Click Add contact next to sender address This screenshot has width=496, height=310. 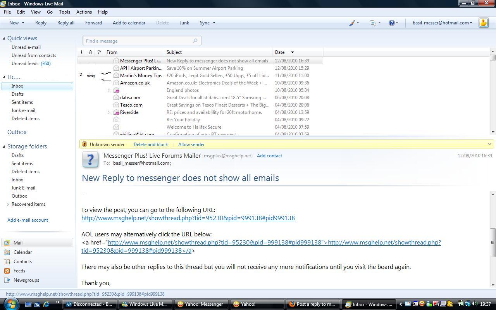click(x=269, y=156)
